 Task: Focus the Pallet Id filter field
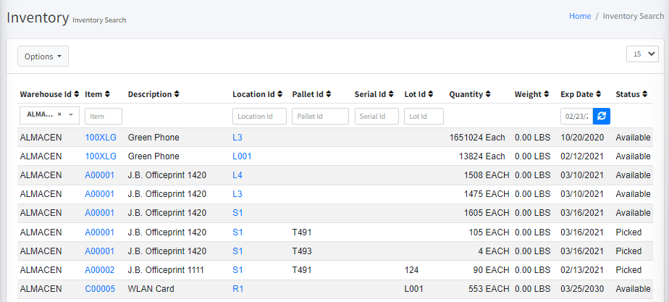(x=320, y=117)
